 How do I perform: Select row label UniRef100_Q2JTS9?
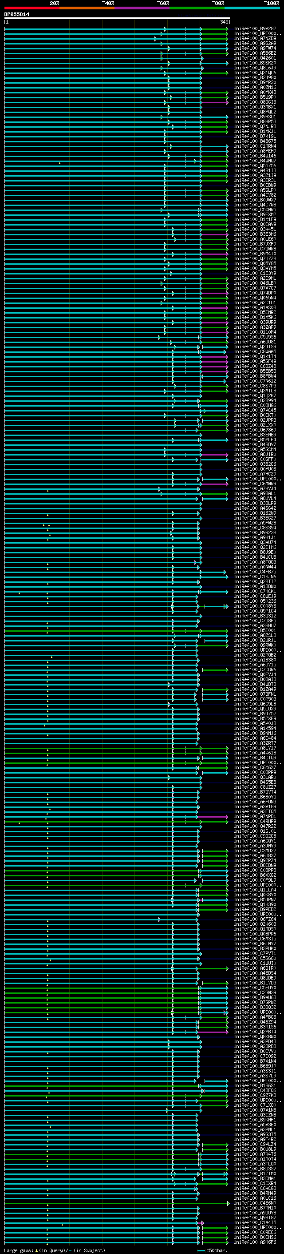pyautogui.click(x=255, y=347)
